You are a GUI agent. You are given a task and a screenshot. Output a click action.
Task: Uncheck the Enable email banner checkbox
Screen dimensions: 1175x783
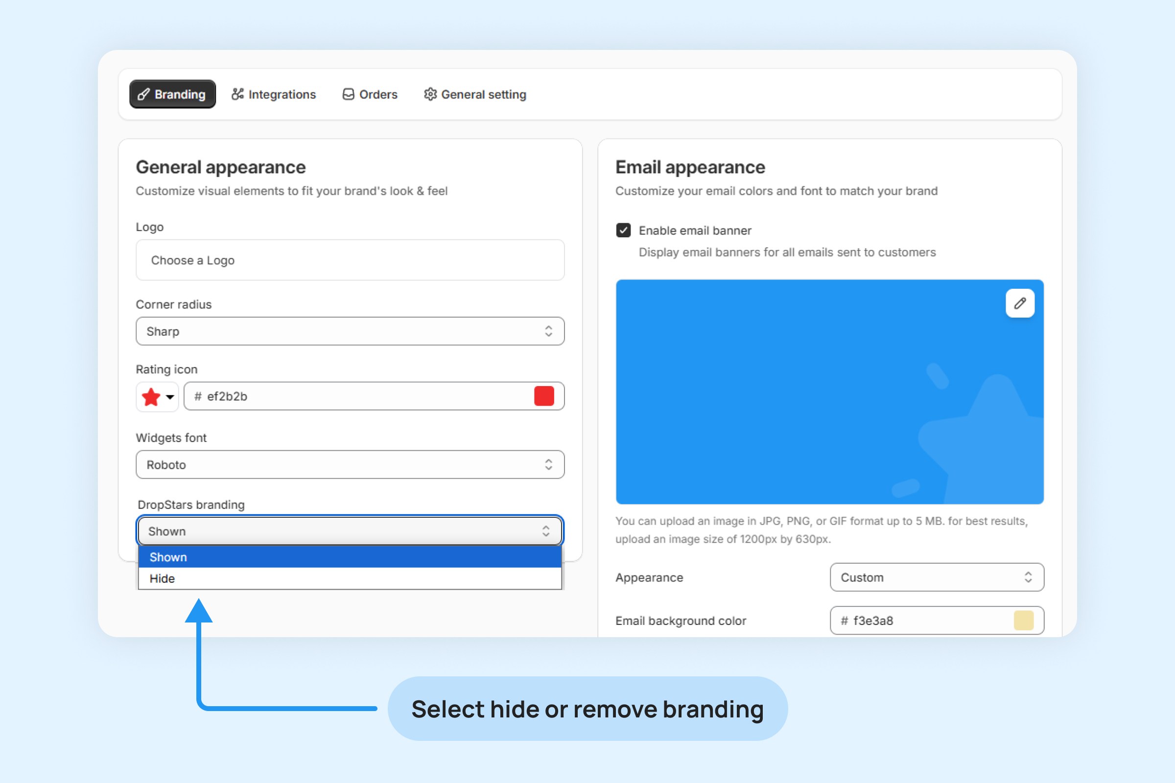623,230
